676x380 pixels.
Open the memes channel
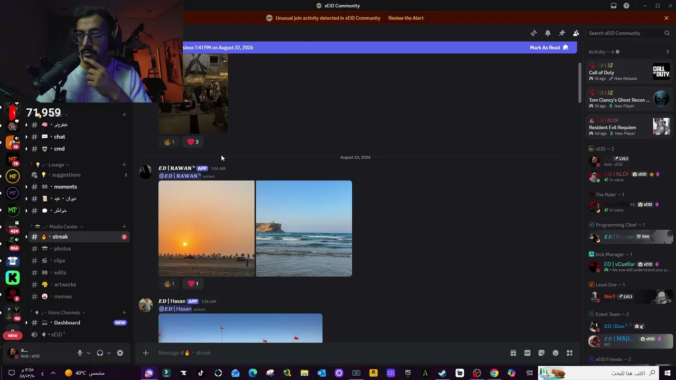79,297
